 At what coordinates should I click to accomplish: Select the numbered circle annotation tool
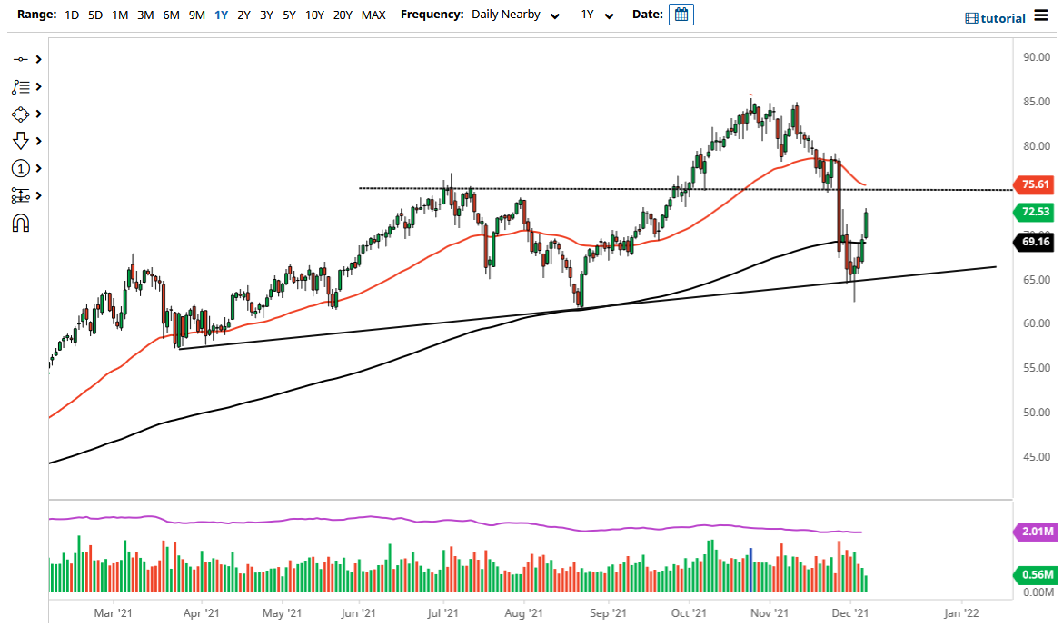pos(22,167)
